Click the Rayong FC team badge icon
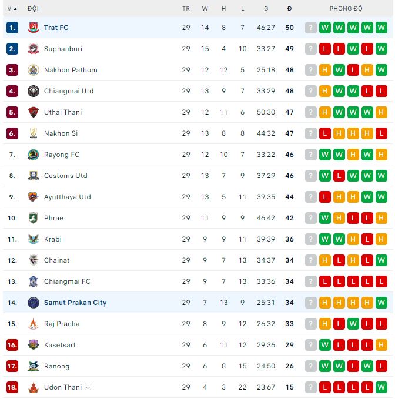Image resolution: width=395 pixels, height=399 pixels. (x=33, y=155)
